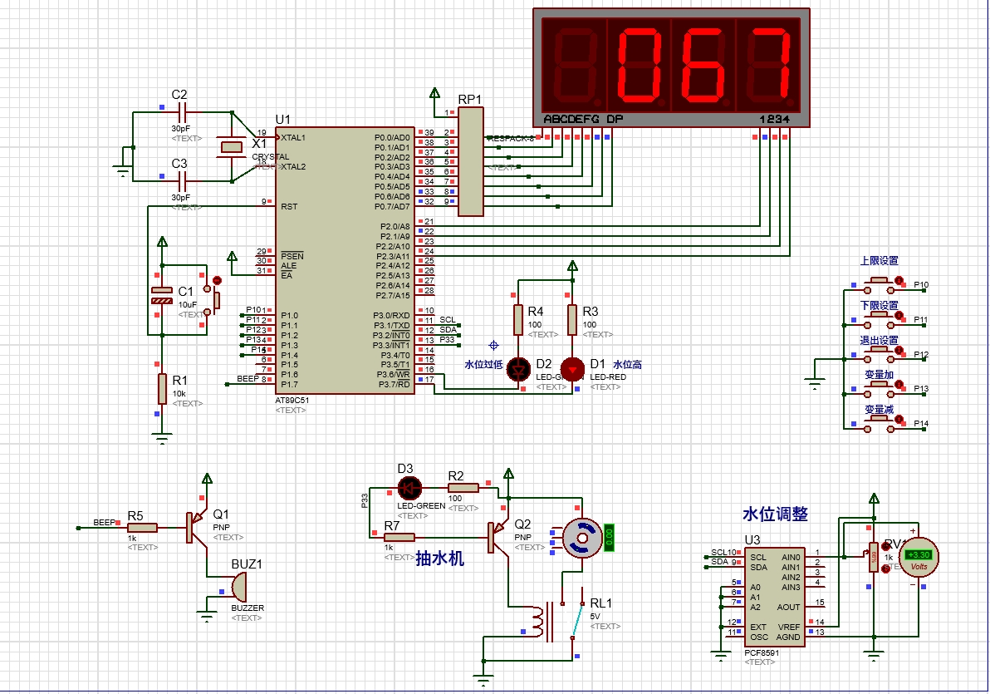Click the D2 LED-GREEN symbol

(518, 369)
